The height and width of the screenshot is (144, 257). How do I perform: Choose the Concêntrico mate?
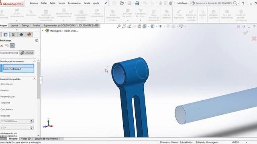(x=6, y=109)
